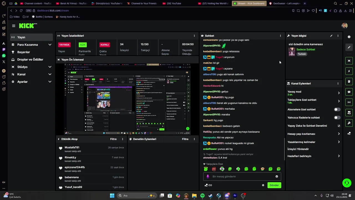Click the chat panel scrollbar
This screenshot has height=200, width=355.
coord(284,149)
